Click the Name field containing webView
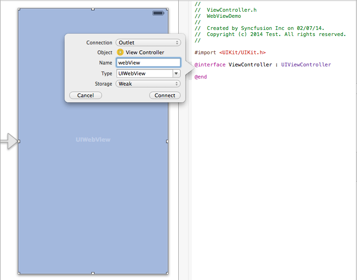357x280 pixels. pos(148,63)
